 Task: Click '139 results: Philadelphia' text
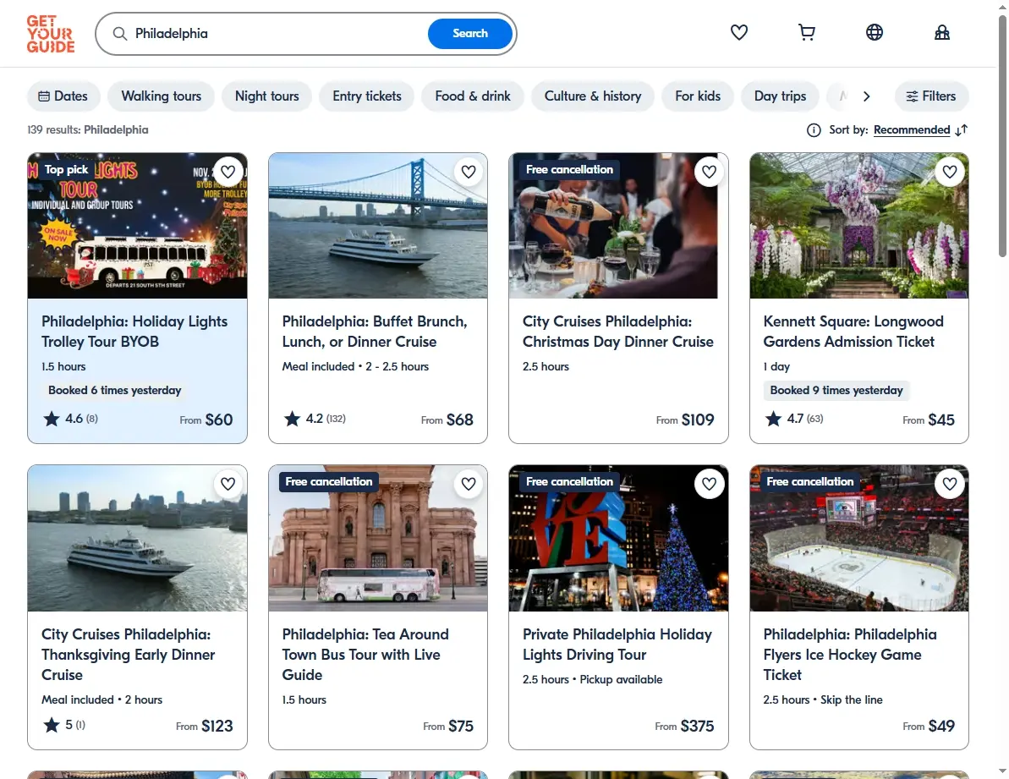click(87, 130)
